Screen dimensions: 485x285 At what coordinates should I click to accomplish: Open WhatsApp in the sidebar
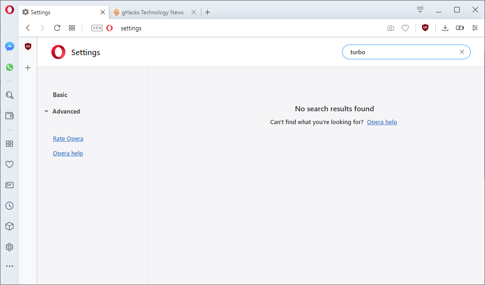point(10,67)
